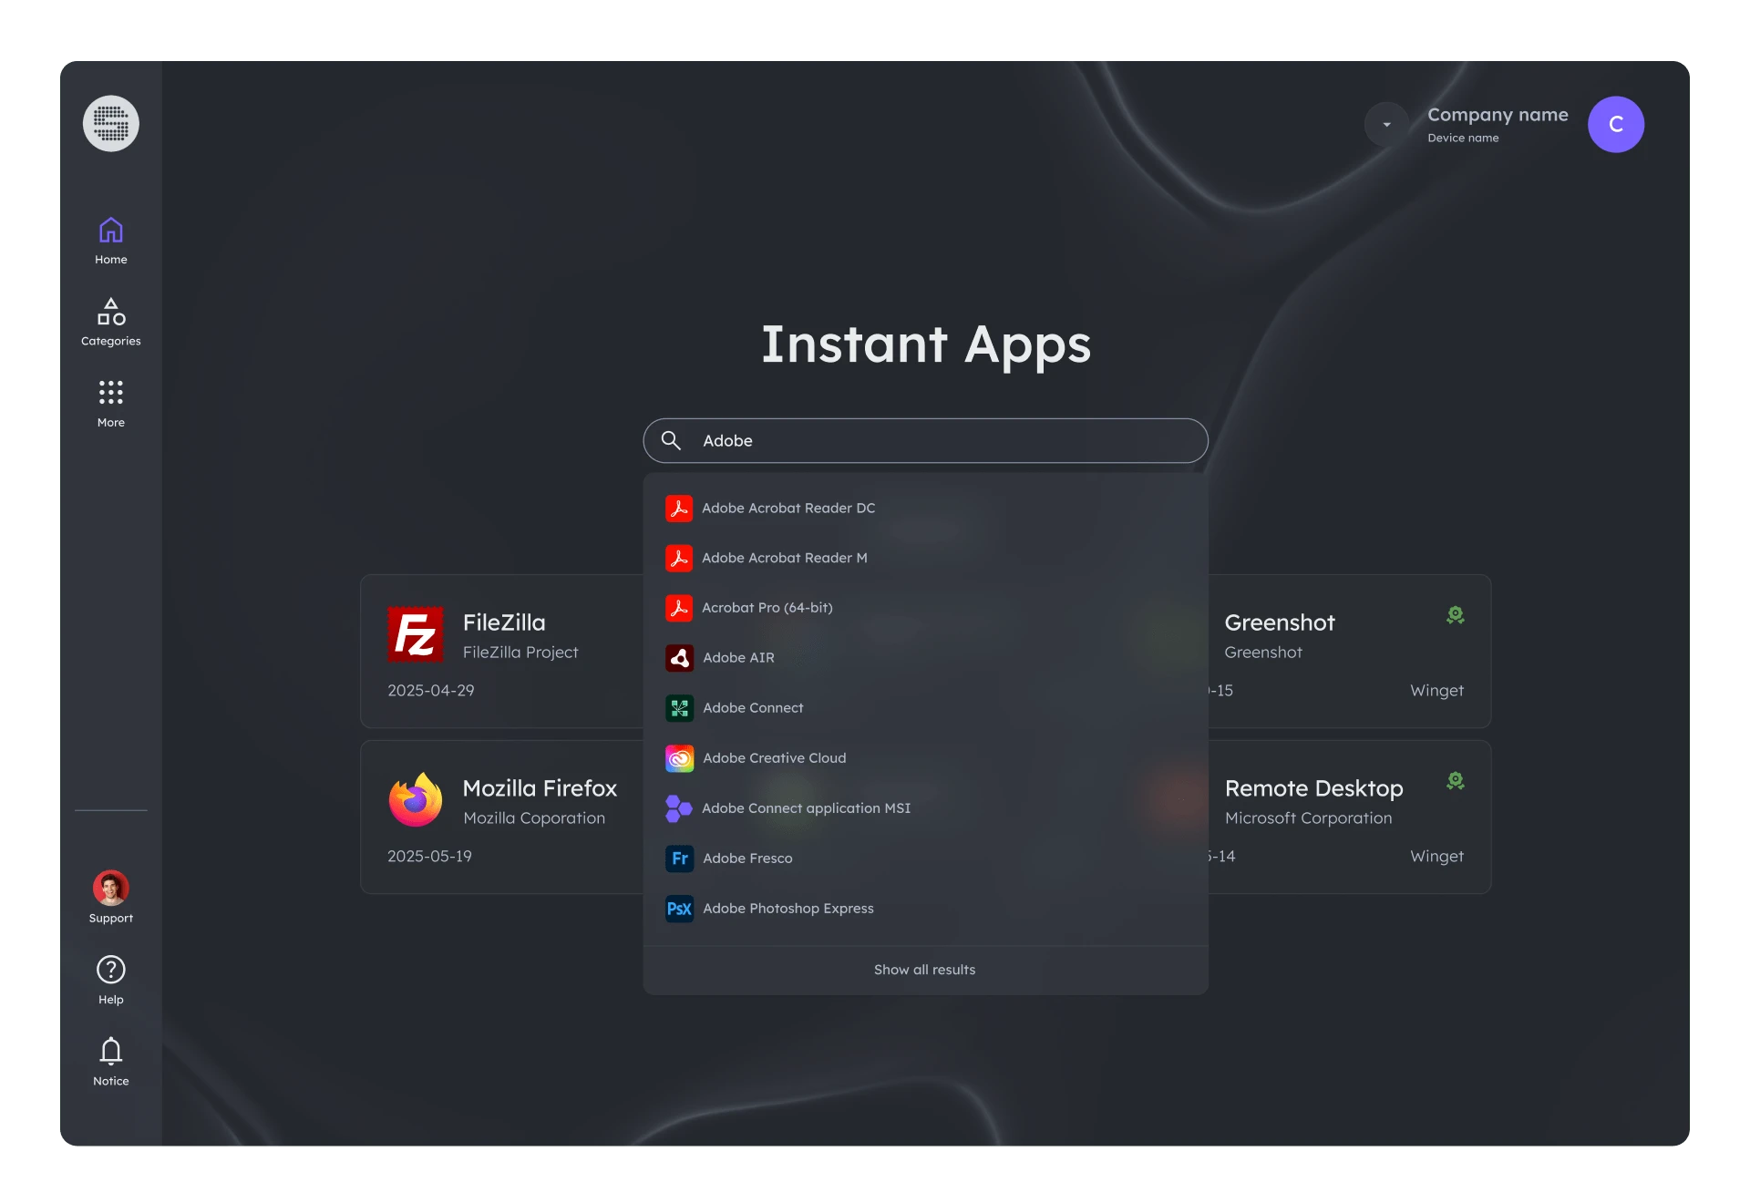
Task: Click the search magnifier icon
Action: [671, 441]
